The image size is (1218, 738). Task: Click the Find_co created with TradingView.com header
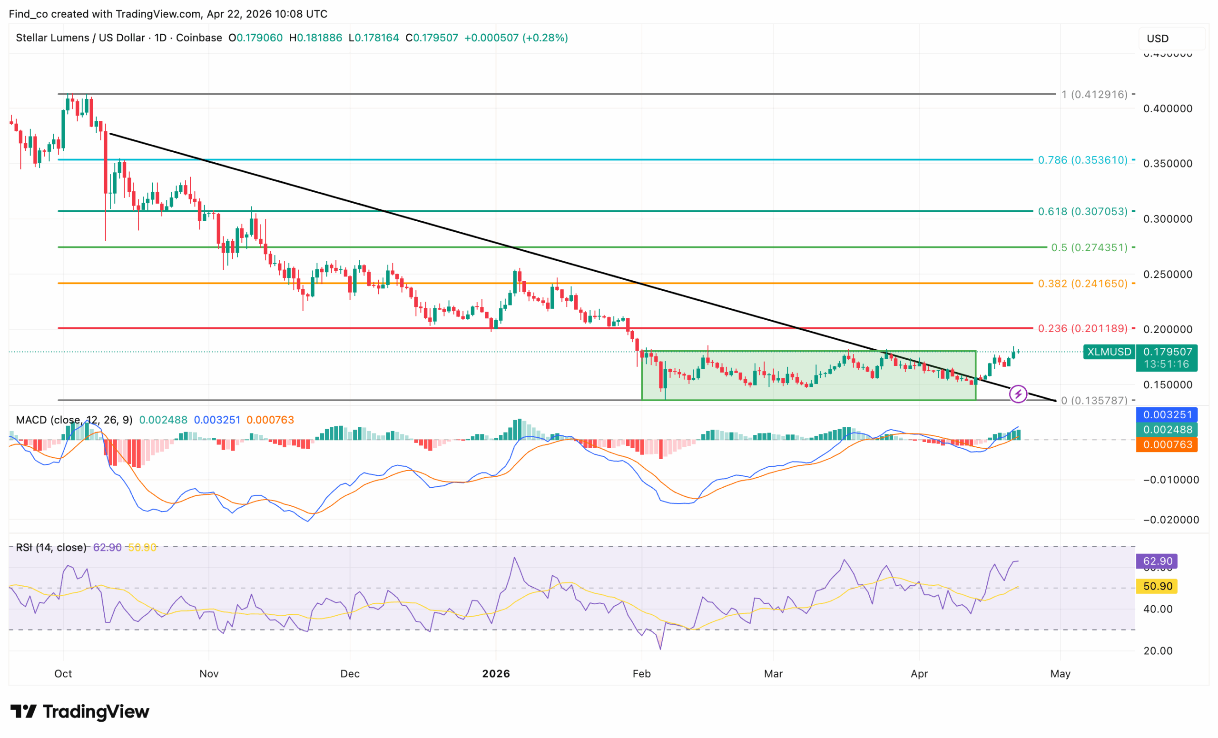[x=168, y=14]
